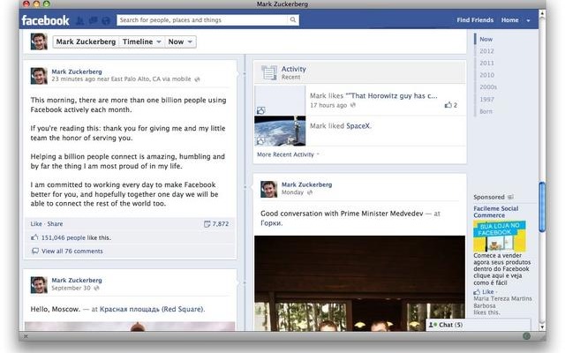Open the Horowitz guy liked post link

[x=391, y=96]
